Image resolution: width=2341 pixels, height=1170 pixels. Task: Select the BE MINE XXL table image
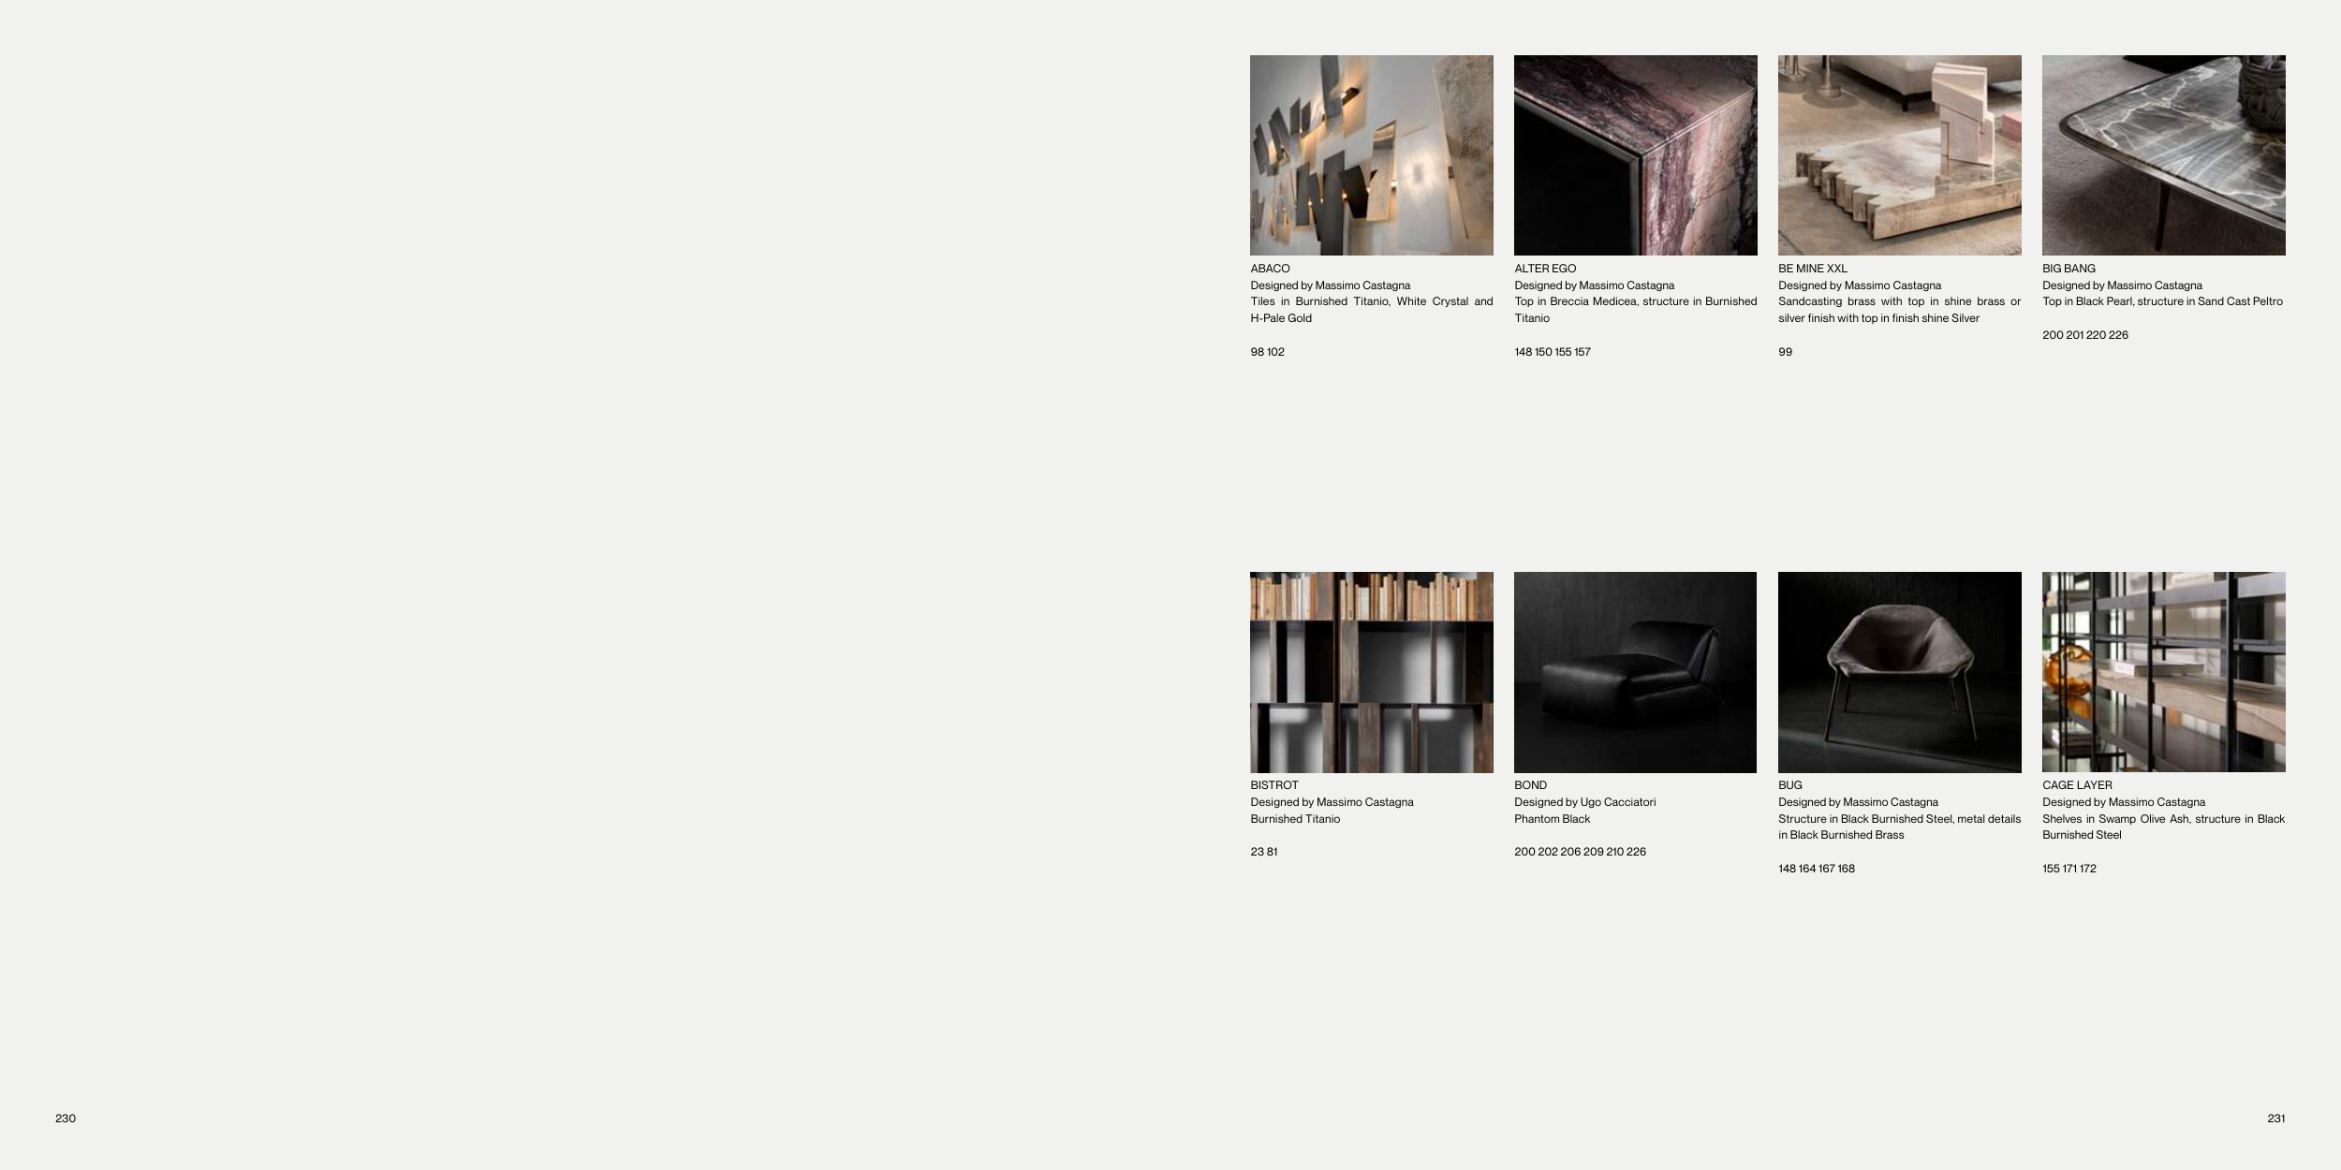coord(1899,155)
